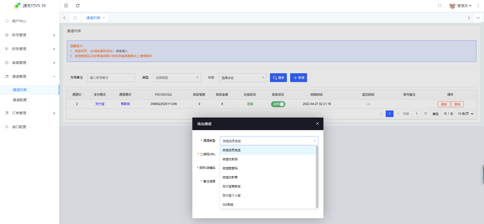This screenshot has width=484, height=224.
Task: Click the 新增 add button
Action: coord(298,78)
